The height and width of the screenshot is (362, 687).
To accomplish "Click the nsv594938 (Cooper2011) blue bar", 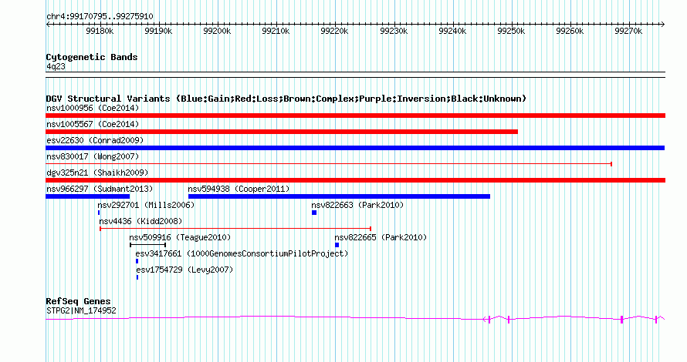I will click(x=339, y=196).
